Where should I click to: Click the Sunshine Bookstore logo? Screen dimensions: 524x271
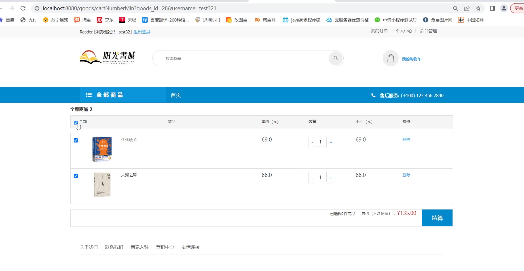pos(107,58)
